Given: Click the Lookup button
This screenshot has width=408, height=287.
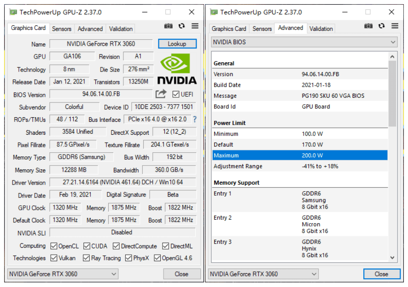Looking at the screenshot, I should [x=177, y=44].
